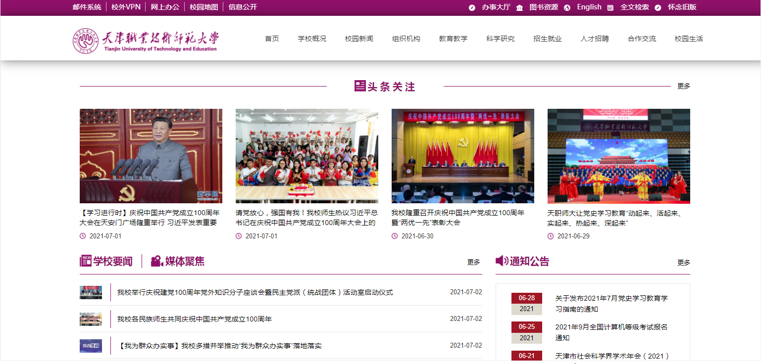This screenshot has height=364, width=761.
Task: Click the 媒体聚焦 camera icon
Action: pos(157,261)
